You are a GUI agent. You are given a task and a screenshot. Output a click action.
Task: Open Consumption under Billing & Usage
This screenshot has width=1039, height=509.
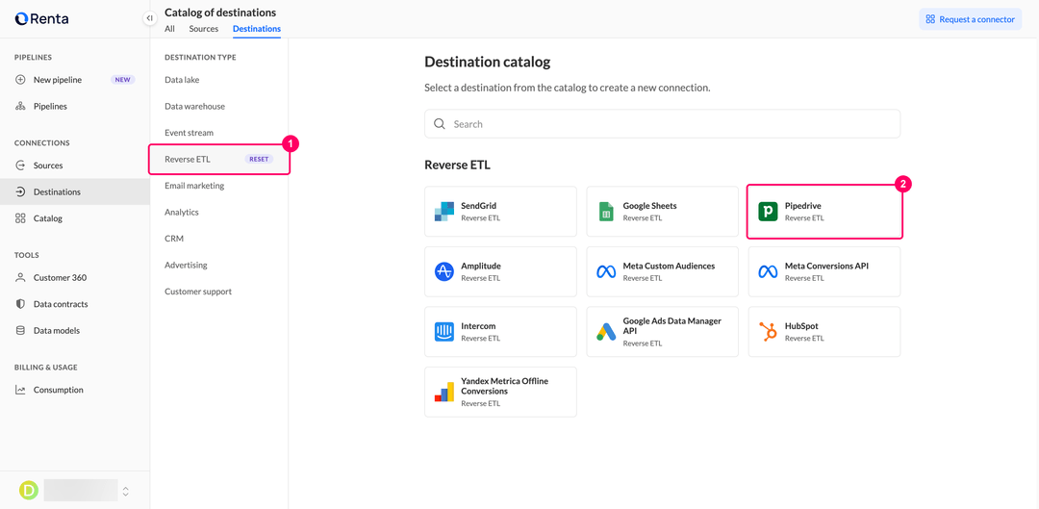pyautogui.click(x=59, y=390)
